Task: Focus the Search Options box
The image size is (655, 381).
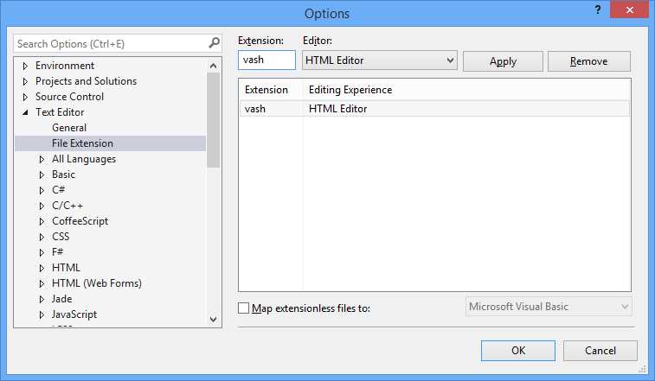Action: [x=117, y=43]
